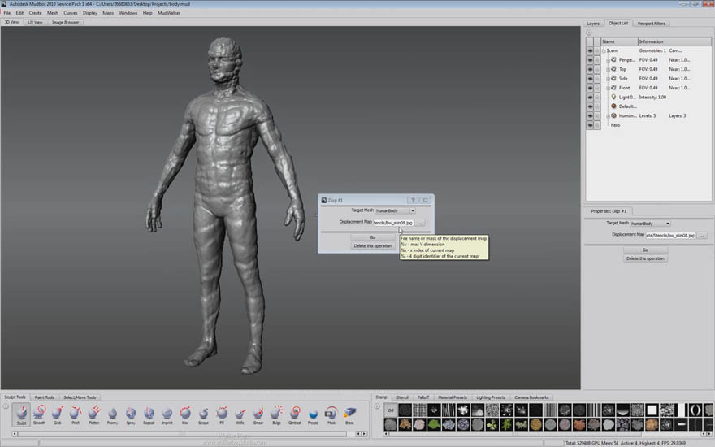Image resolution: width=715 pixels, height=447 pixels.
Task: Browse for displacement map in Properties panel
Action: click(x=702, y=236)
